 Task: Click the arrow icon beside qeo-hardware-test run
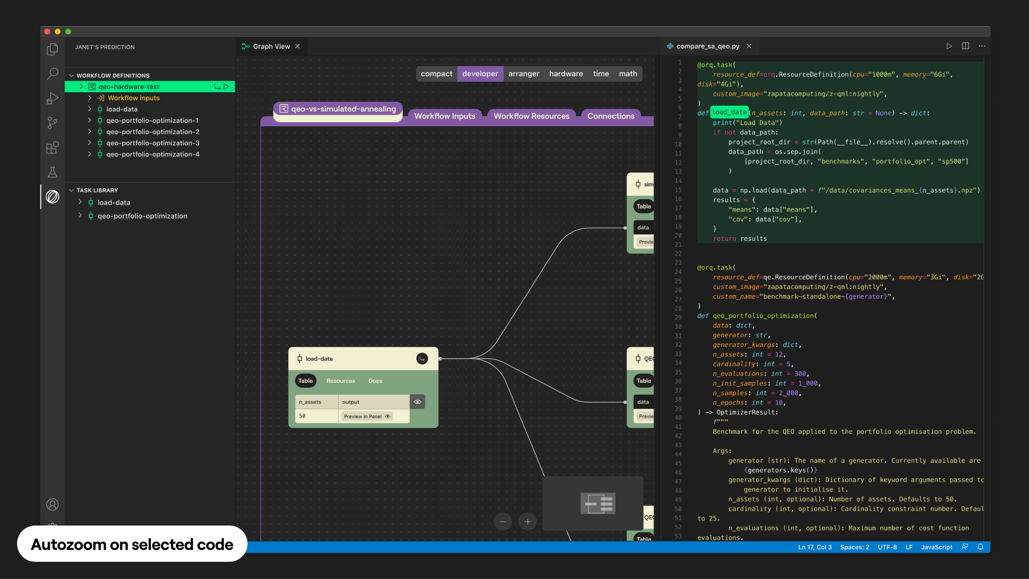click(217, 86)
